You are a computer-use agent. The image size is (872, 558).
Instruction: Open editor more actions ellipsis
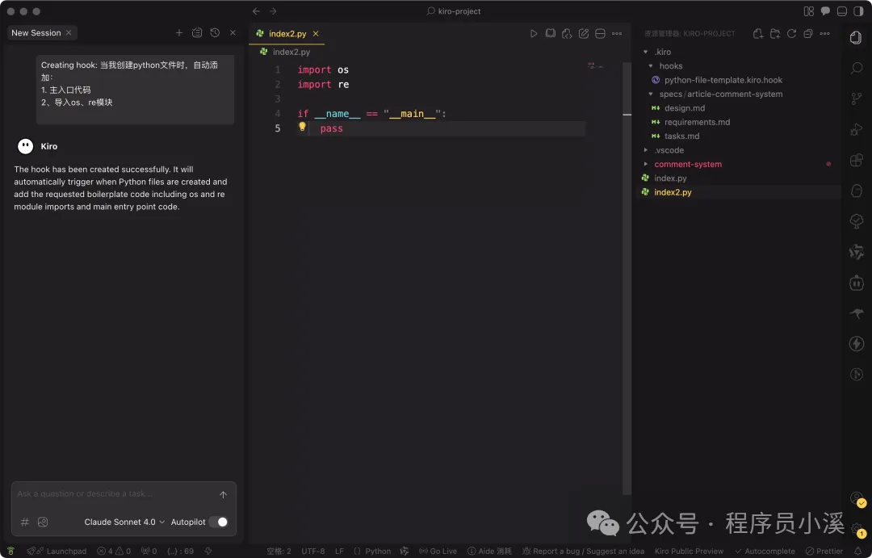pyautogui.click(x=617, y=33)
